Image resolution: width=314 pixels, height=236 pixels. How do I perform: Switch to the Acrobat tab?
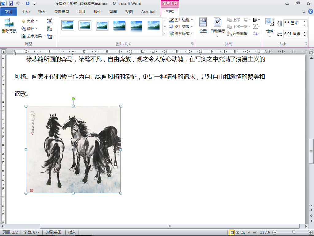148,12
